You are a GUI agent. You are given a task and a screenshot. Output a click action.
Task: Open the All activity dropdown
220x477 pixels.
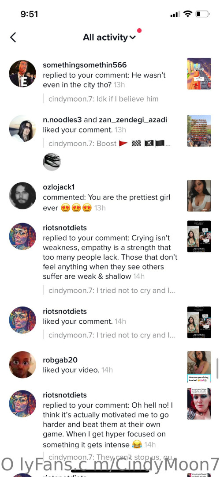click(109, 38)
